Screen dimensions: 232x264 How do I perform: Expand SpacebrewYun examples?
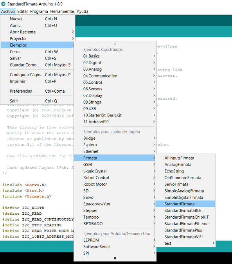click(x=115, y=204)
